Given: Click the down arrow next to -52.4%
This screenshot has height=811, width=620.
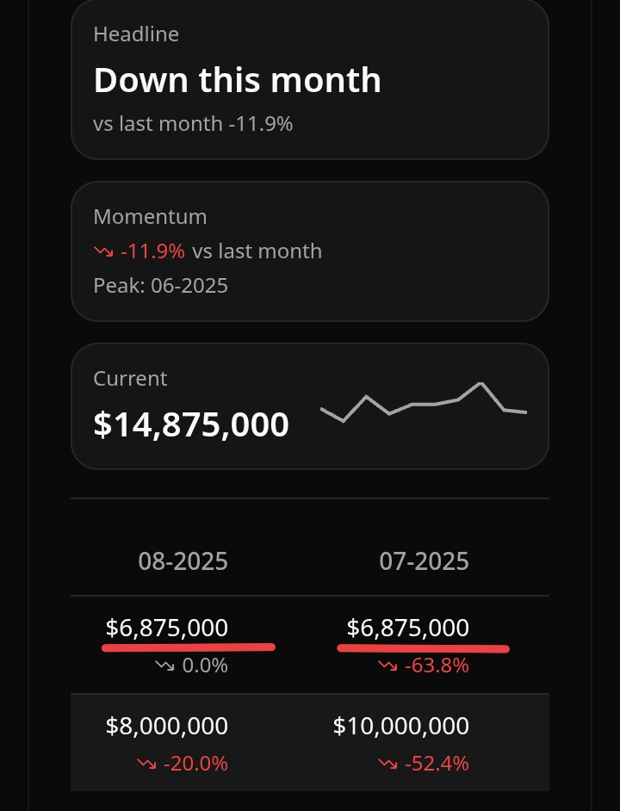Looking at the screenshot, I should [x=388, y=764].
